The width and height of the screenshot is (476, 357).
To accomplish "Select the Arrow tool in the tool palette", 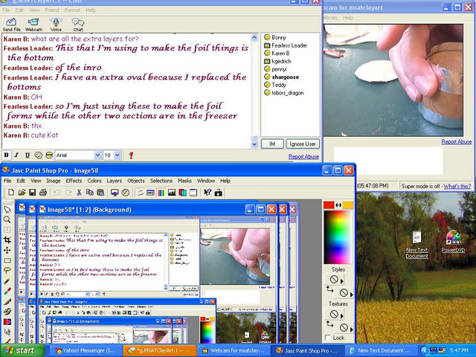I will pyautogui.click(x=7, y=210).
